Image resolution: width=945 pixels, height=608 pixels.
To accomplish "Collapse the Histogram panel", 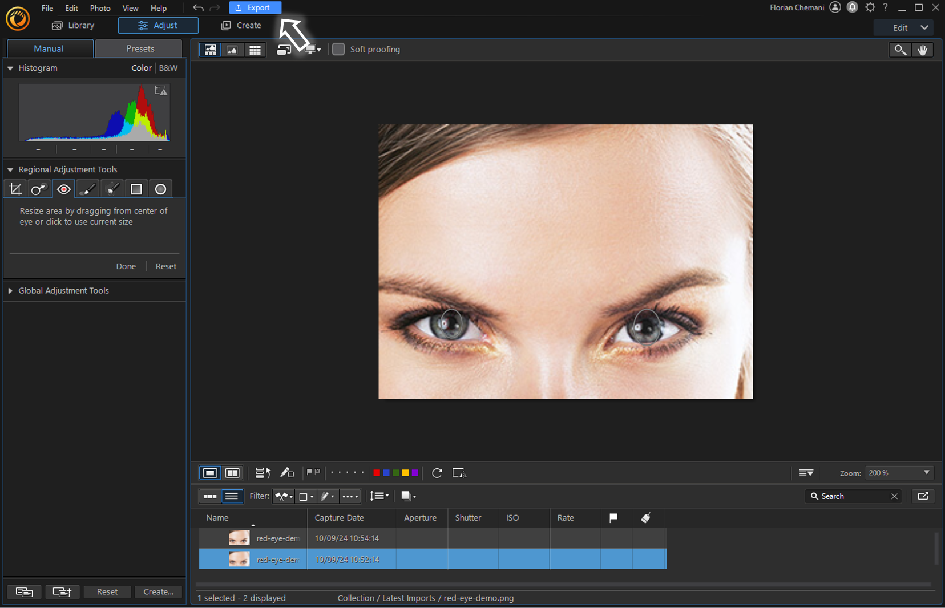I will click(x=10, y=68).
